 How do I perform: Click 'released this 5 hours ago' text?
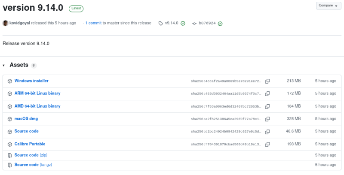point(53,23)
